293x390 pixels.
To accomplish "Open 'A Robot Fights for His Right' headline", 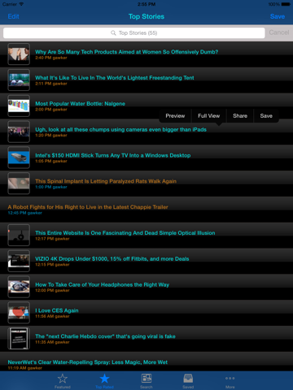I will pos(88,207).
